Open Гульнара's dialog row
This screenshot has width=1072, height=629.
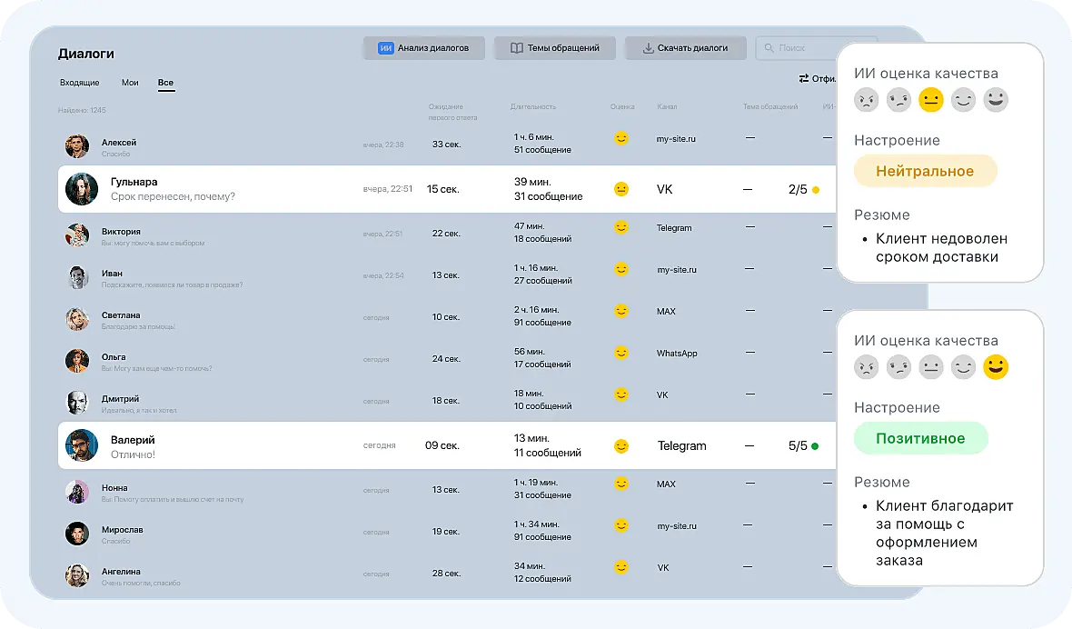point(447,189)
